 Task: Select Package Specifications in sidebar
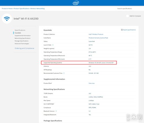pyautogui.click(x=22, y=41)
